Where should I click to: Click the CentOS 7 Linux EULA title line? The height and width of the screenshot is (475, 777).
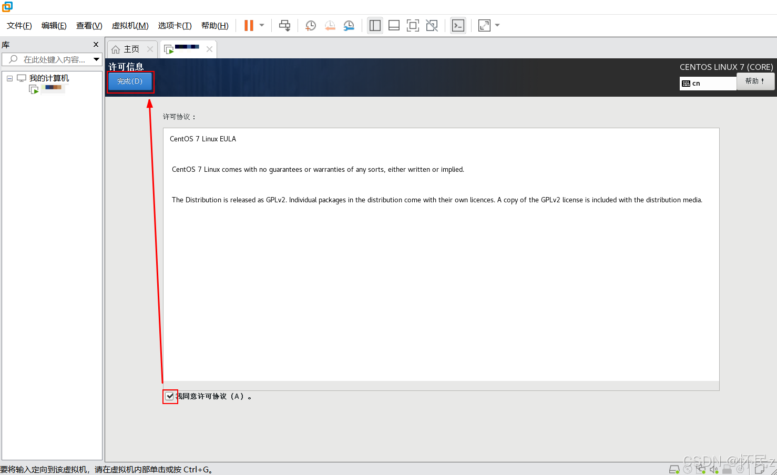point(203,139)
